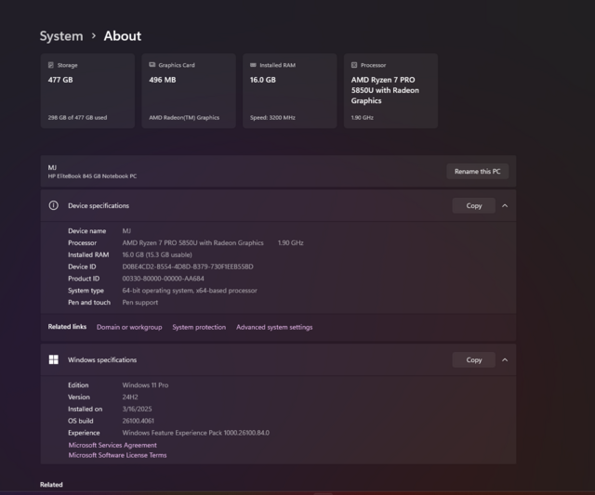The height and width of the screenshot is (495, 595).
Task: Click the Graphics Card icon
Action: (152, 65)
